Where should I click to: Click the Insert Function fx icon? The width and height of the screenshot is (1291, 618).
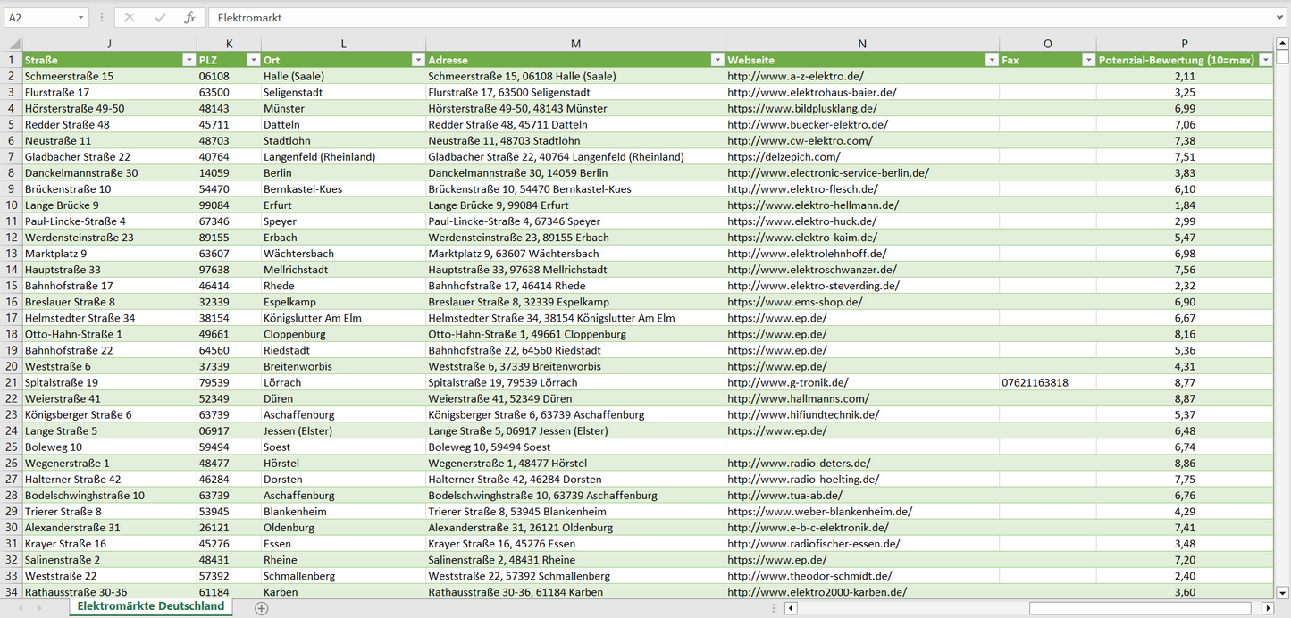(x=189, y=18)
